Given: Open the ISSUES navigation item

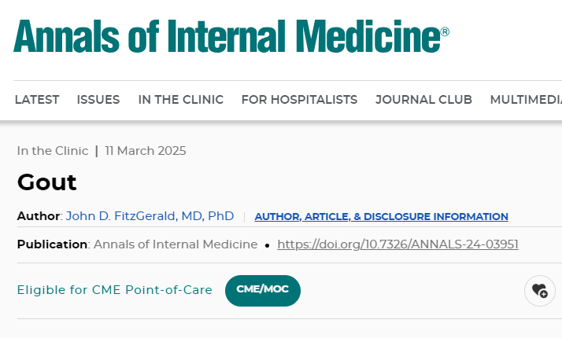Looking at the screenshot, I should 98,100.
